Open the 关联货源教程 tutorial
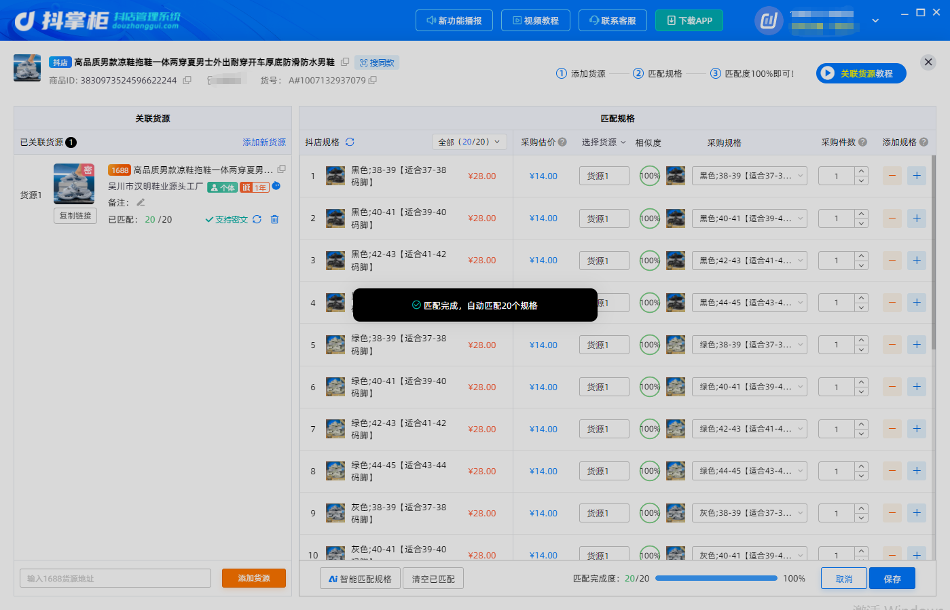Screen dimensions: 950x610 coord(861,73)
